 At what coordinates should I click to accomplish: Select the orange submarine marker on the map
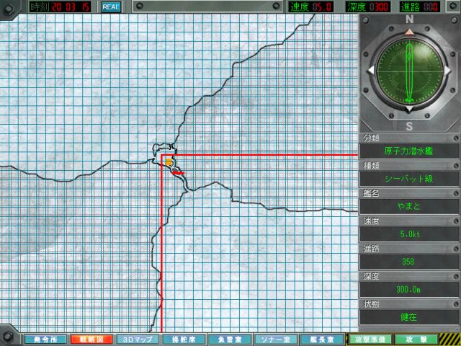(169, 164)
